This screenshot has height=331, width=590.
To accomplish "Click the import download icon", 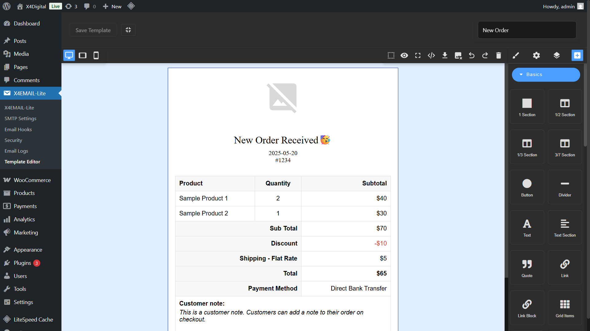I will tap(445, 55).
